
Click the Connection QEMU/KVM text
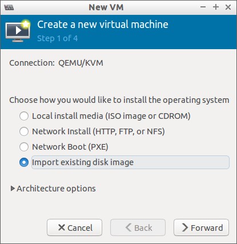pos(56,63)
